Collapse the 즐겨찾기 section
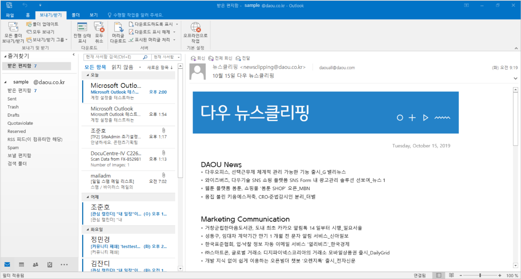 [x=5, y=56]
